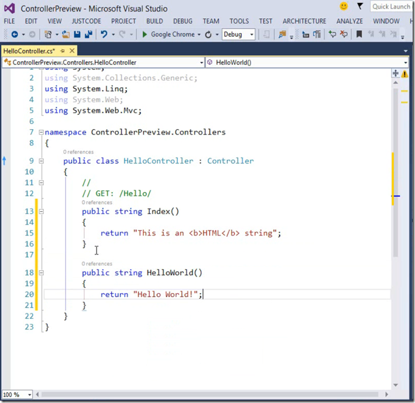This screenshot has height=403, width=415.
Task: Click the Find in Files icon
Action: click(x=282, y=35)
